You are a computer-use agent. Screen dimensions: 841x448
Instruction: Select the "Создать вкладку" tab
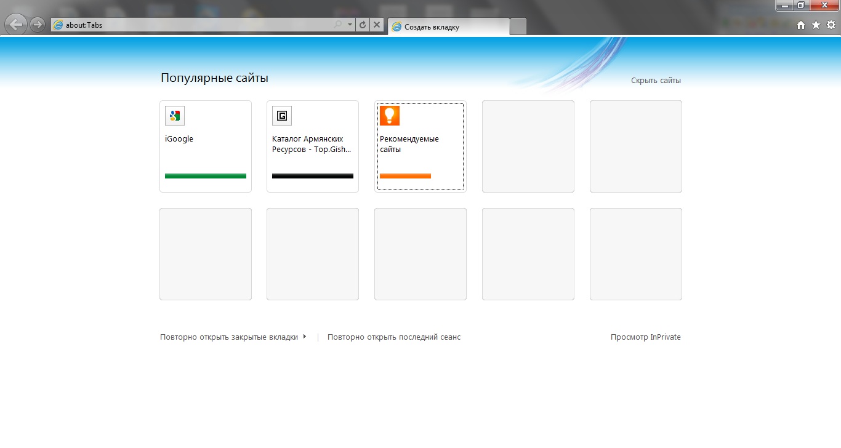click(448, 27)
